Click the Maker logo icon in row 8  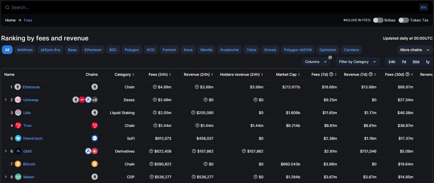click(18, 177)
